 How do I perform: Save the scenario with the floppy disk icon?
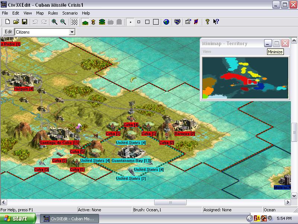pyautogui.click(x=25, y=22)
